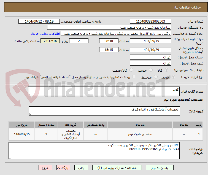Select the جزیی purchase type radio

pyautogui.click(x=173, y=77)
